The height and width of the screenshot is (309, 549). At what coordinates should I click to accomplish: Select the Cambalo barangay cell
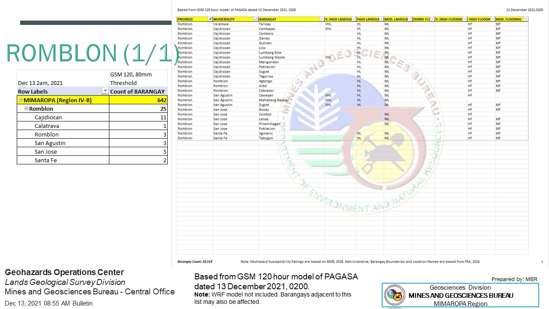[x=291, y=33]
